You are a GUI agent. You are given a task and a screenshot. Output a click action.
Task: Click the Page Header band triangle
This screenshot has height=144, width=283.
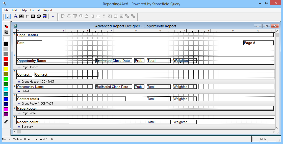pyautogui.click(x=19, y=67)
